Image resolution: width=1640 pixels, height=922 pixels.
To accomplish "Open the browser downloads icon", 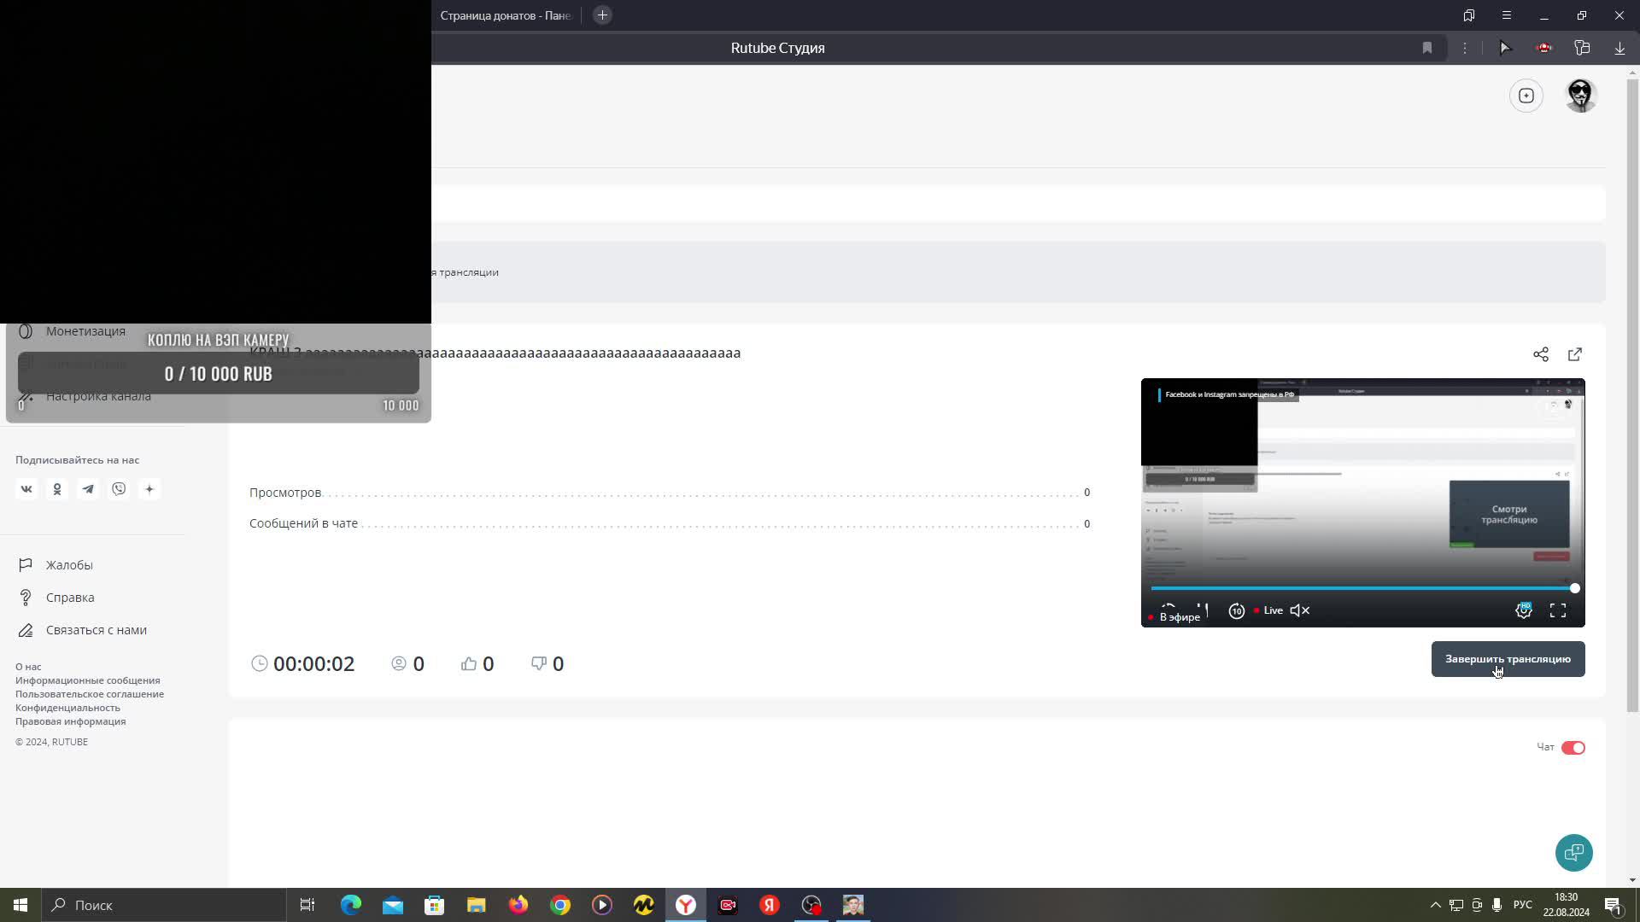I will 1619,48.
